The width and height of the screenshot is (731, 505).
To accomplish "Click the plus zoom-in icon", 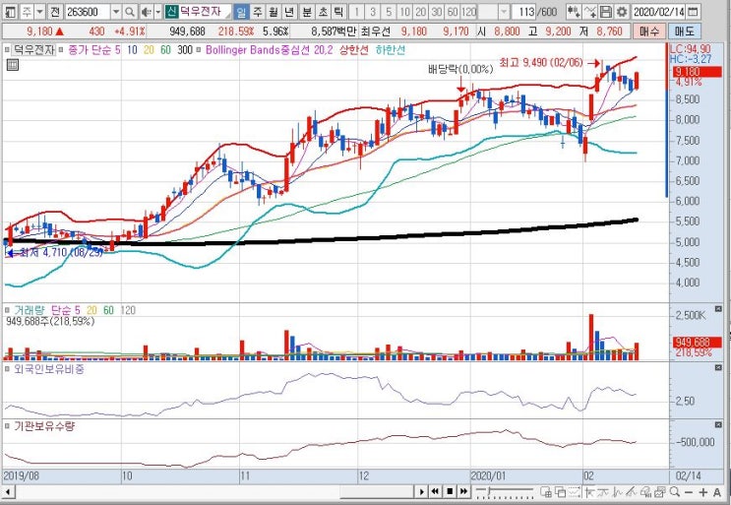I will coord(702,492).
